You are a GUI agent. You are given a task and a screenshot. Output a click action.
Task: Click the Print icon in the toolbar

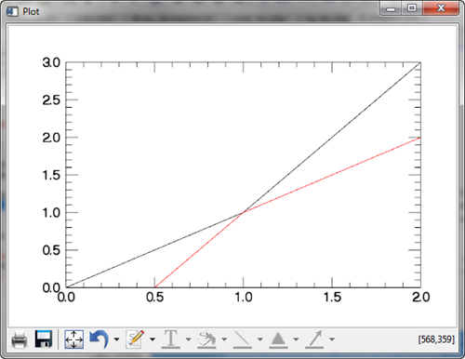click(x=20, y=339)
